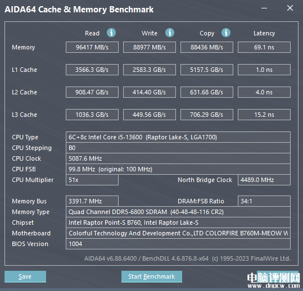Click the L3 Cache row label
The height and width of the screenshot is (291, 303).
click(x=24, y=115)
